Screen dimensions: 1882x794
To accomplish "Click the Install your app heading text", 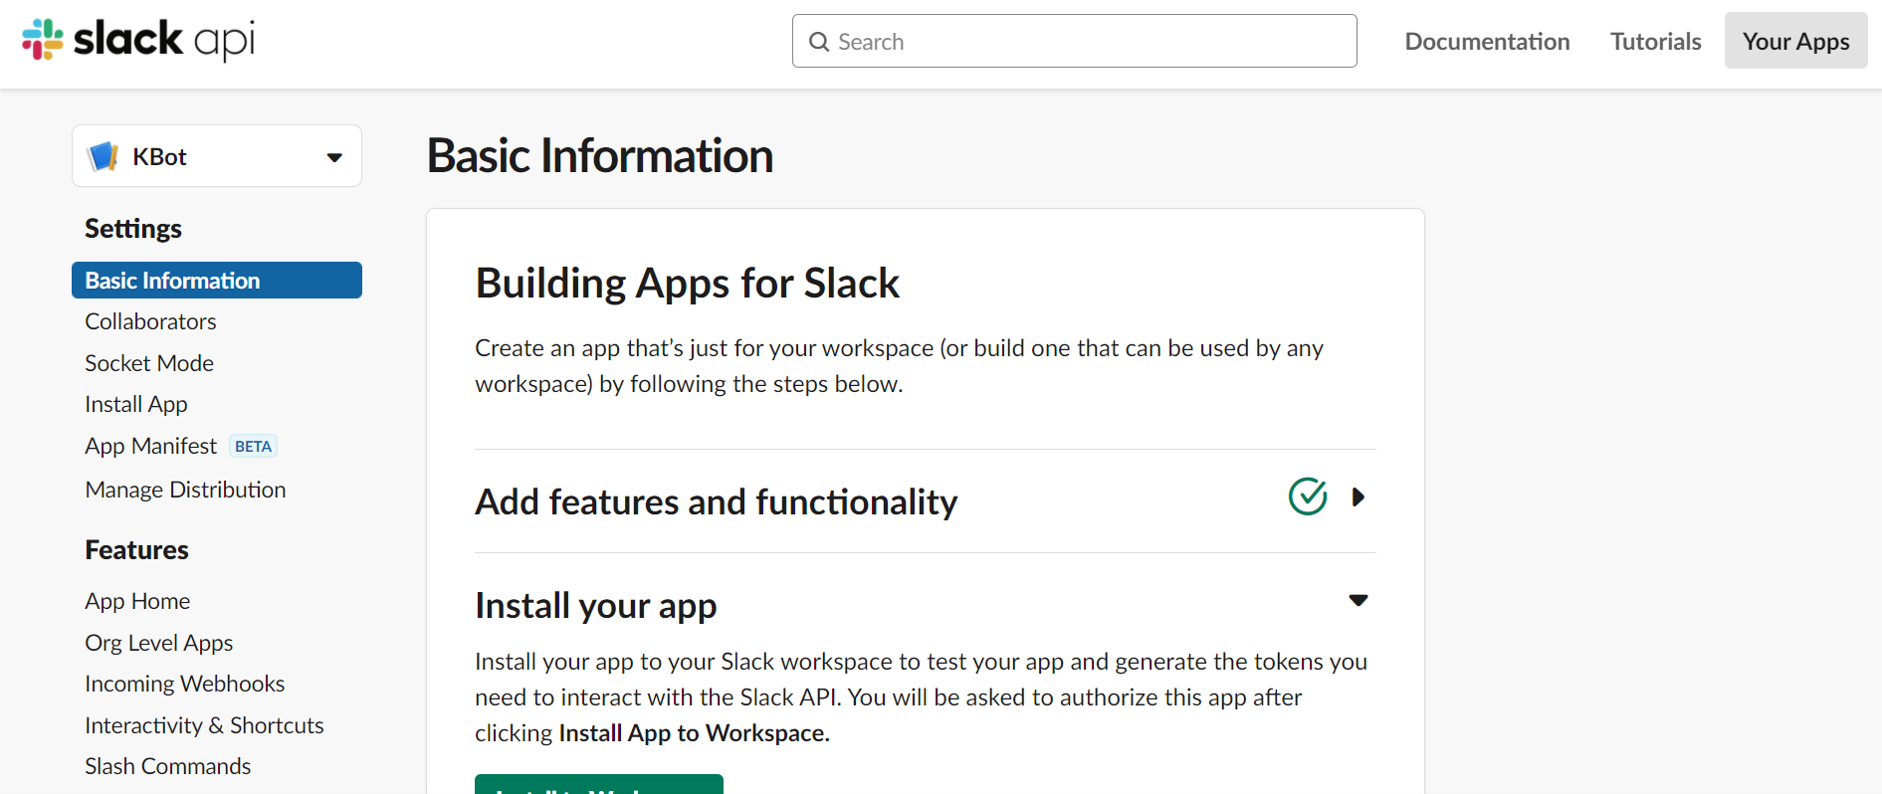I will 596,605.
